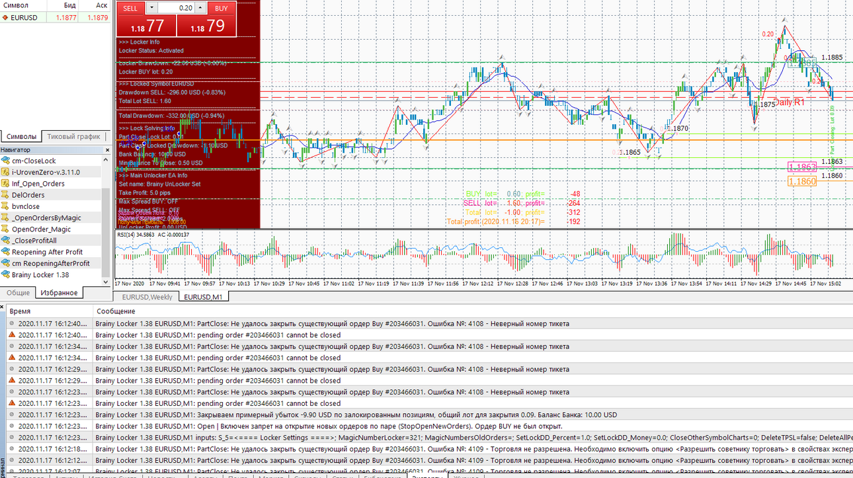Image resolution: width=853 pixels, height=478 pixels.
Task: Click the cm ReopeningAfterProfit expert icon
Action: (6, 263)
